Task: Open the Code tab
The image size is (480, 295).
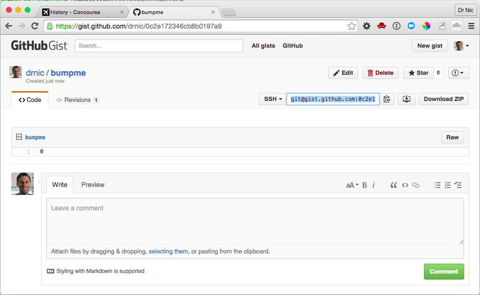Action: 30,100
